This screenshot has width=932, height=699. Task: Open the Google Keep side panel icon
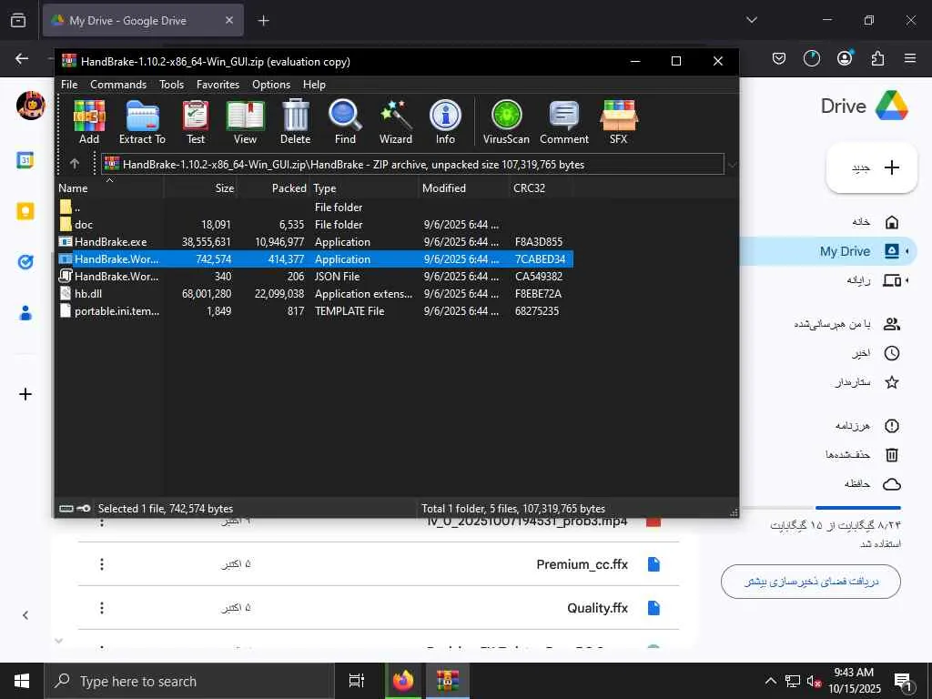25,211
